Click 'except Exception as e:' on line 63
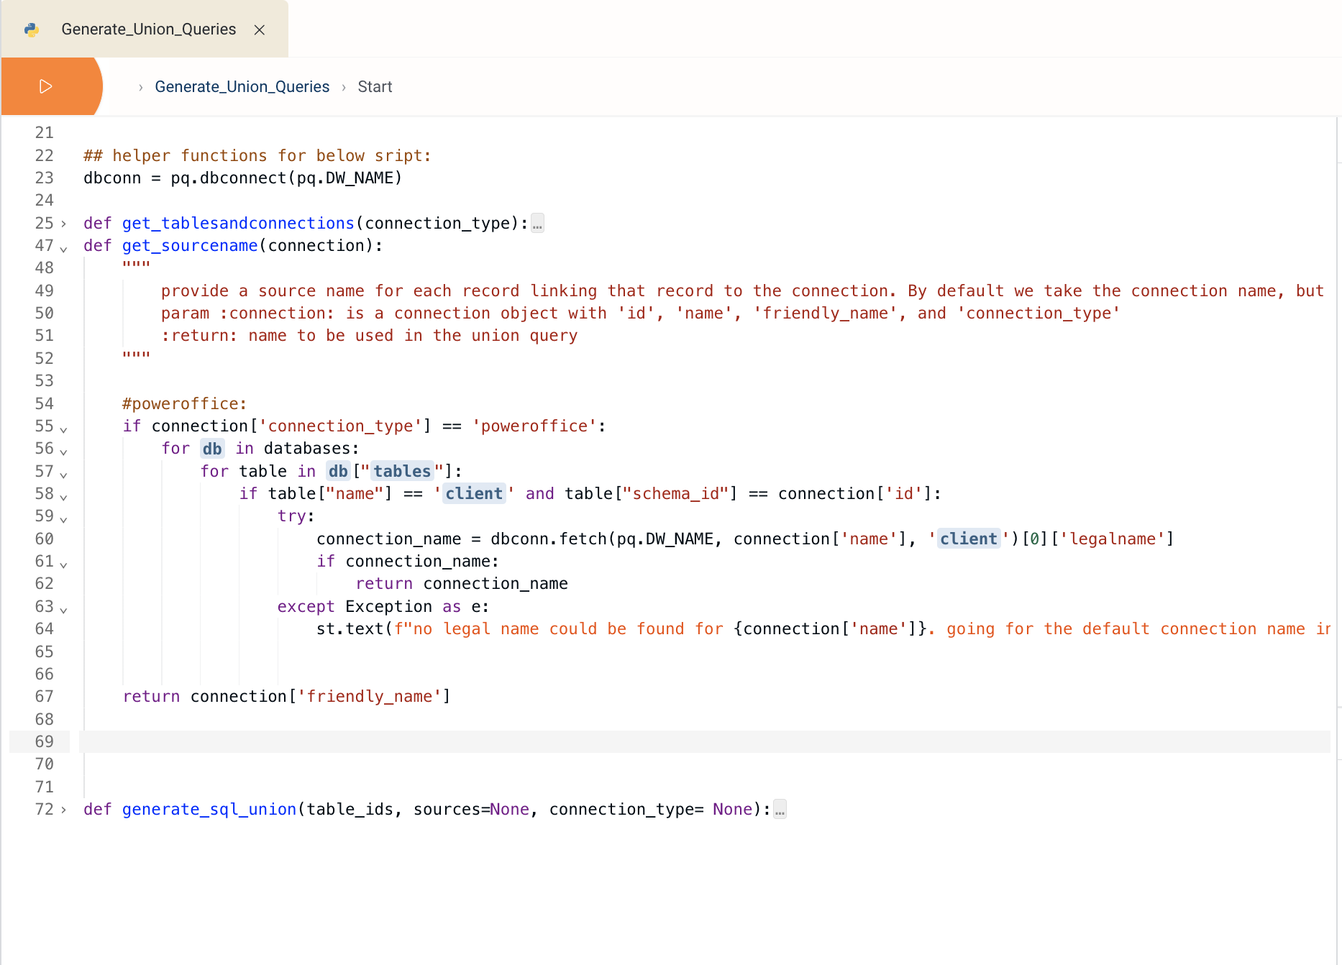 [383, 607]
